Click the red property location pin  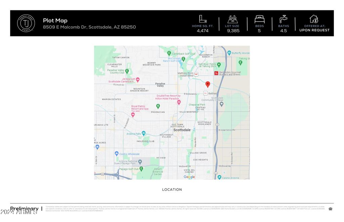[x=208, y=84]
